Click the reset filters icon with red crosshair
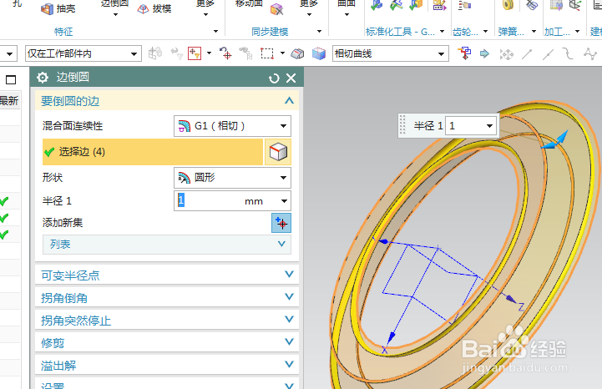Image resolution: width=602 pixels, height=389 pixels. coord(225,53)
